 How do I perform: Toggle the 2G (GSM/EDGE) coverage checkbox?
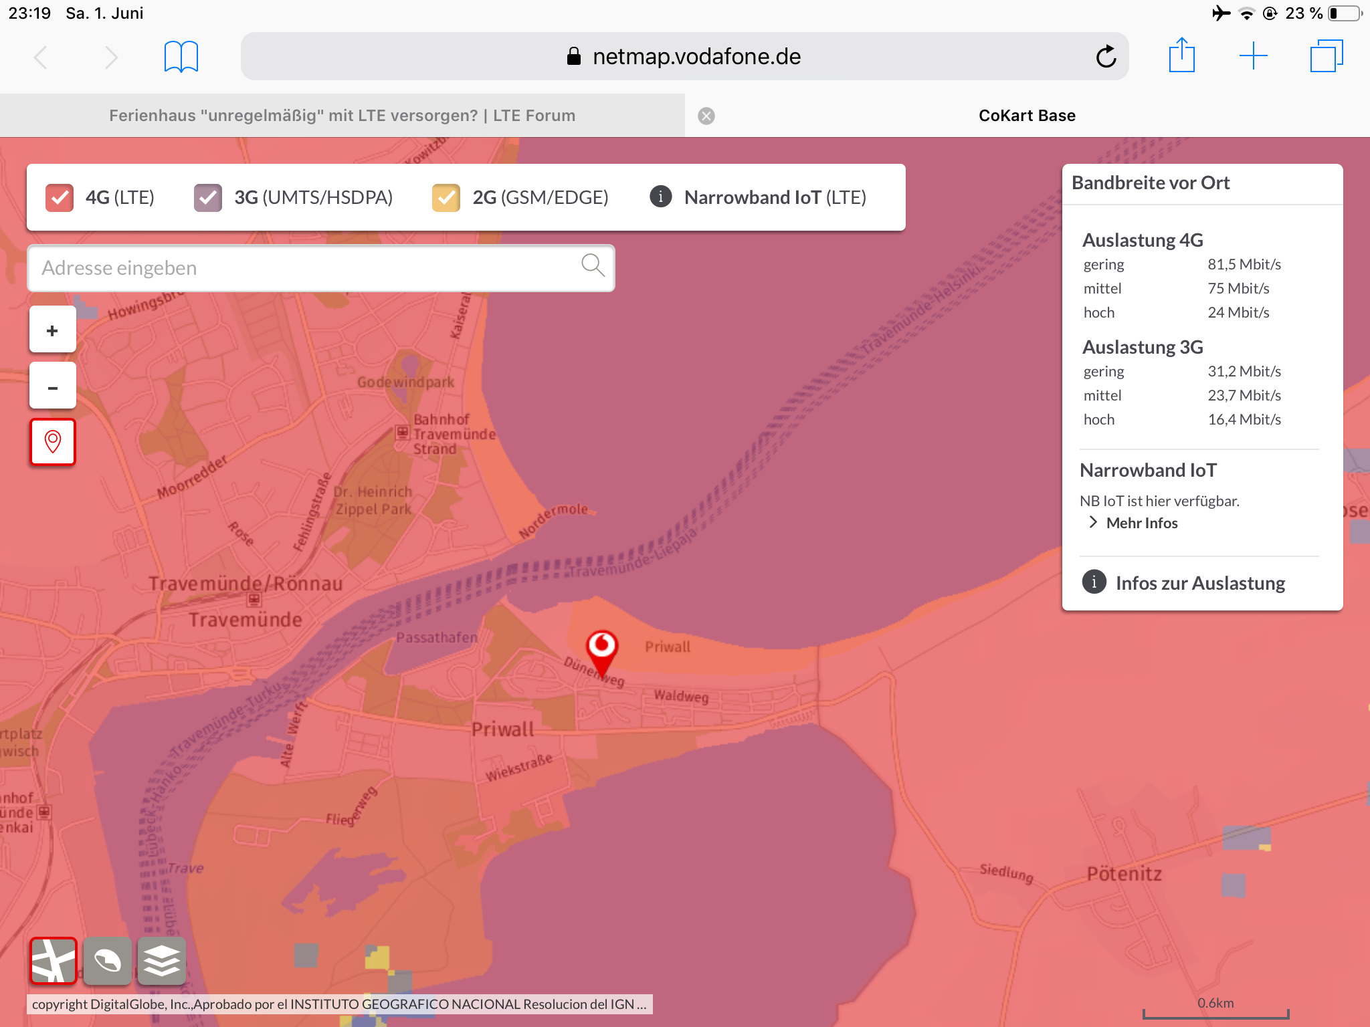tap(446, 197)
